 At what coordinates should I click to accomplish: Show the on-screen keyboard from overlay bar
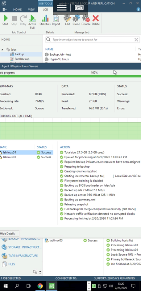click(x=79, y=7)
